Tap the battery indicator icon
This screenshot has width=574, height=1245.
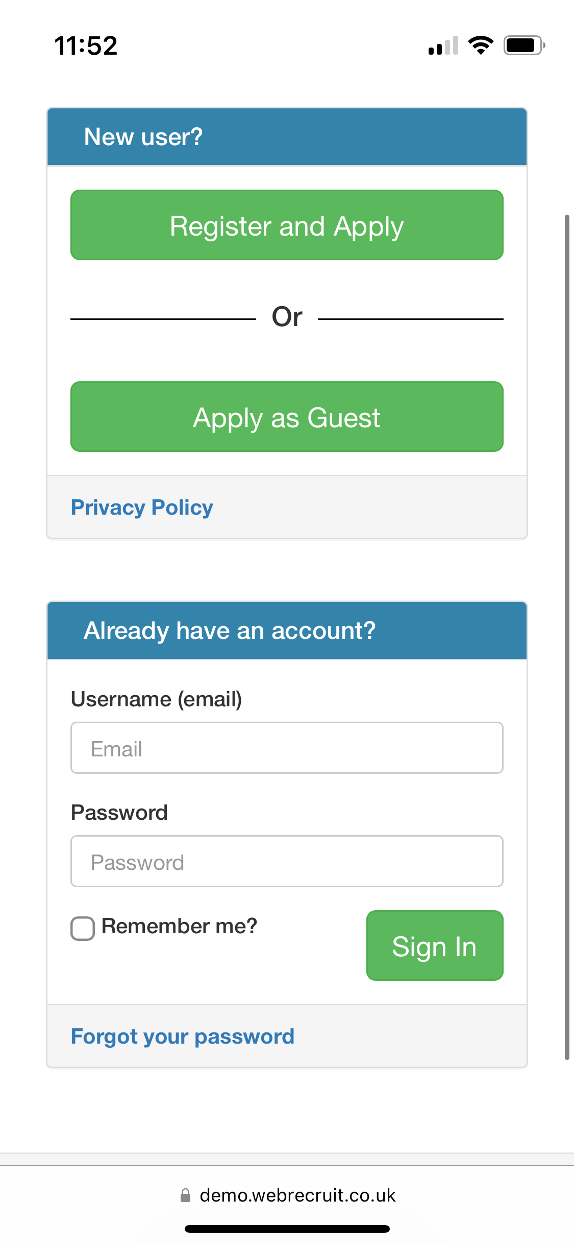pos(523,45)
